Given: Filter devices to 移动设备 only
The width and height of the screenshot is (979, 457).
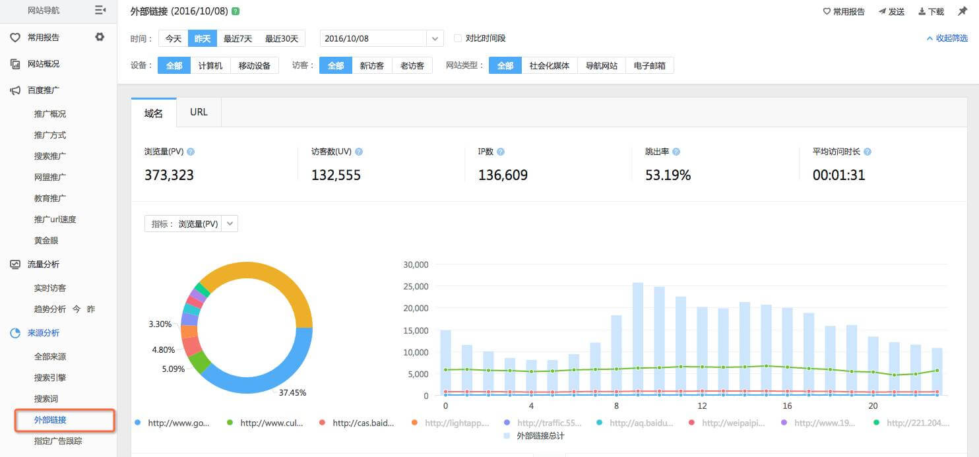Looking at the screenshot, I should tap(255, 65).
